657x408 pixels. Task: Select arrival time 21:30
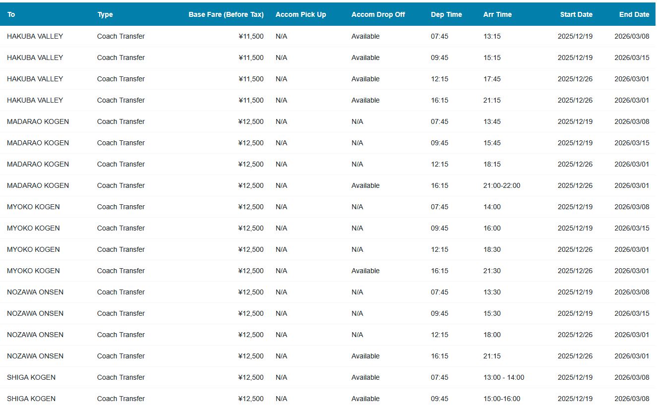click(x=492, y=271)
